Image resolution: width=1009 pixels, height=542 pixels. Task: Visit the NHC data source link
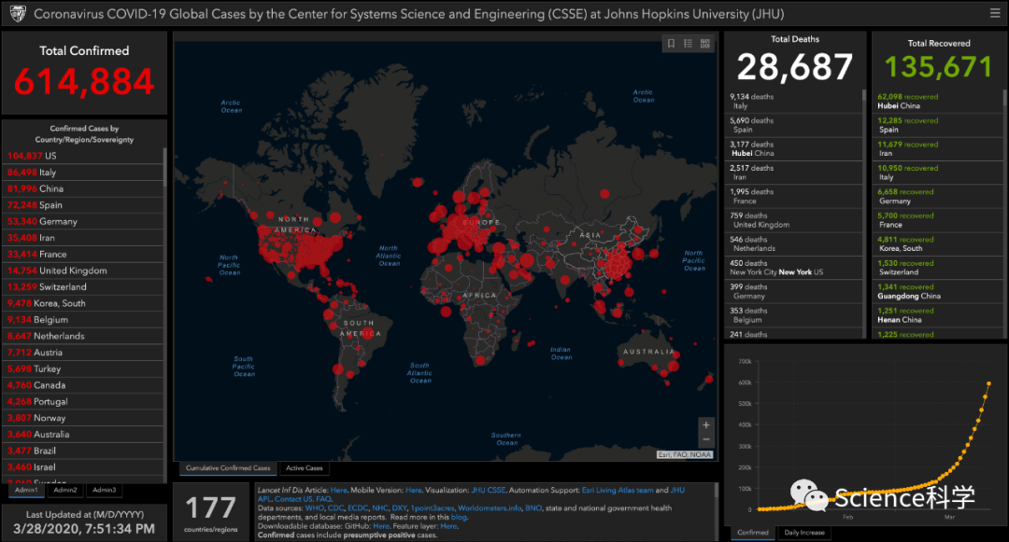pos(379,508)
